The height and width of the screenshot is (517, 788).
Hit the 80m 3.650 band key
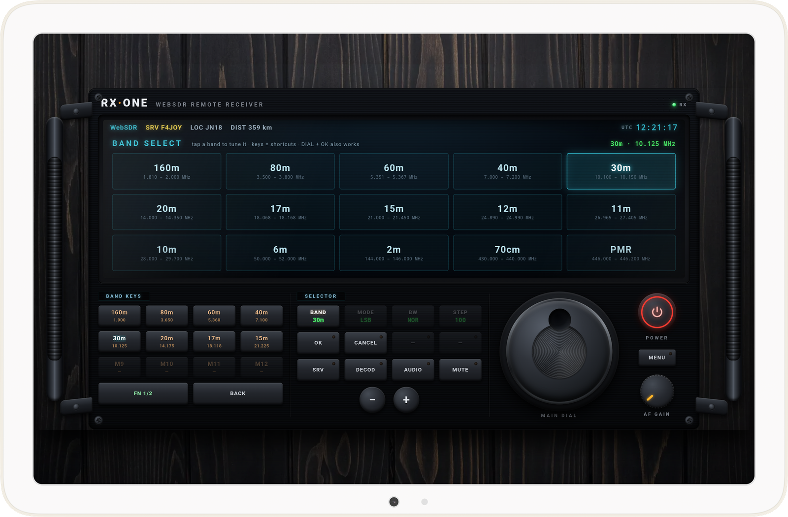pos(166,316)
